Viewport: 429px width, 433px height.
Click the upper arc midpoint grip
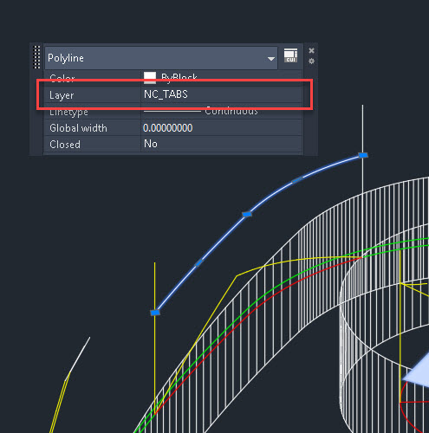click(x=297, y=180)
